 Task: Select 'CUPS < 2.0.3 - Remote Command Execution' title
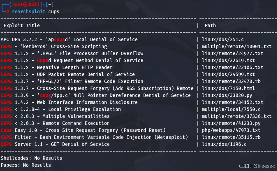click(55, 123)
